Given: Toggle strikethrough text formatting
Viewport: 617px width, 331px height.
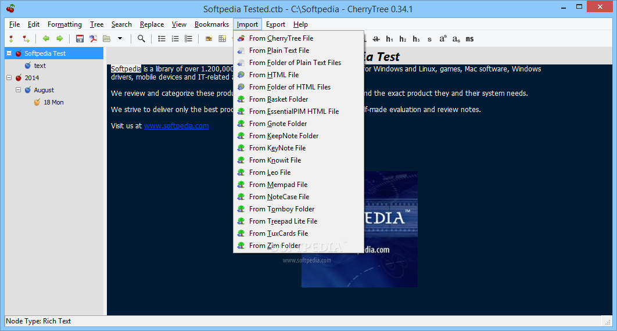Looking at the screenshot, I should click(376, 38).
